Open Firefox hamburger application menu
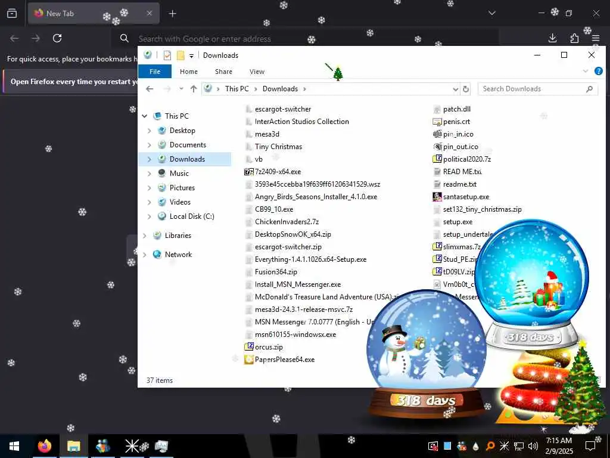The image size is (610, 458). tap(596, 38)
